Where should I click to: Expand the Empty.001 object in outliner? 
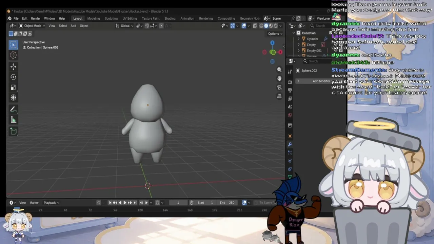pos(299,50)
